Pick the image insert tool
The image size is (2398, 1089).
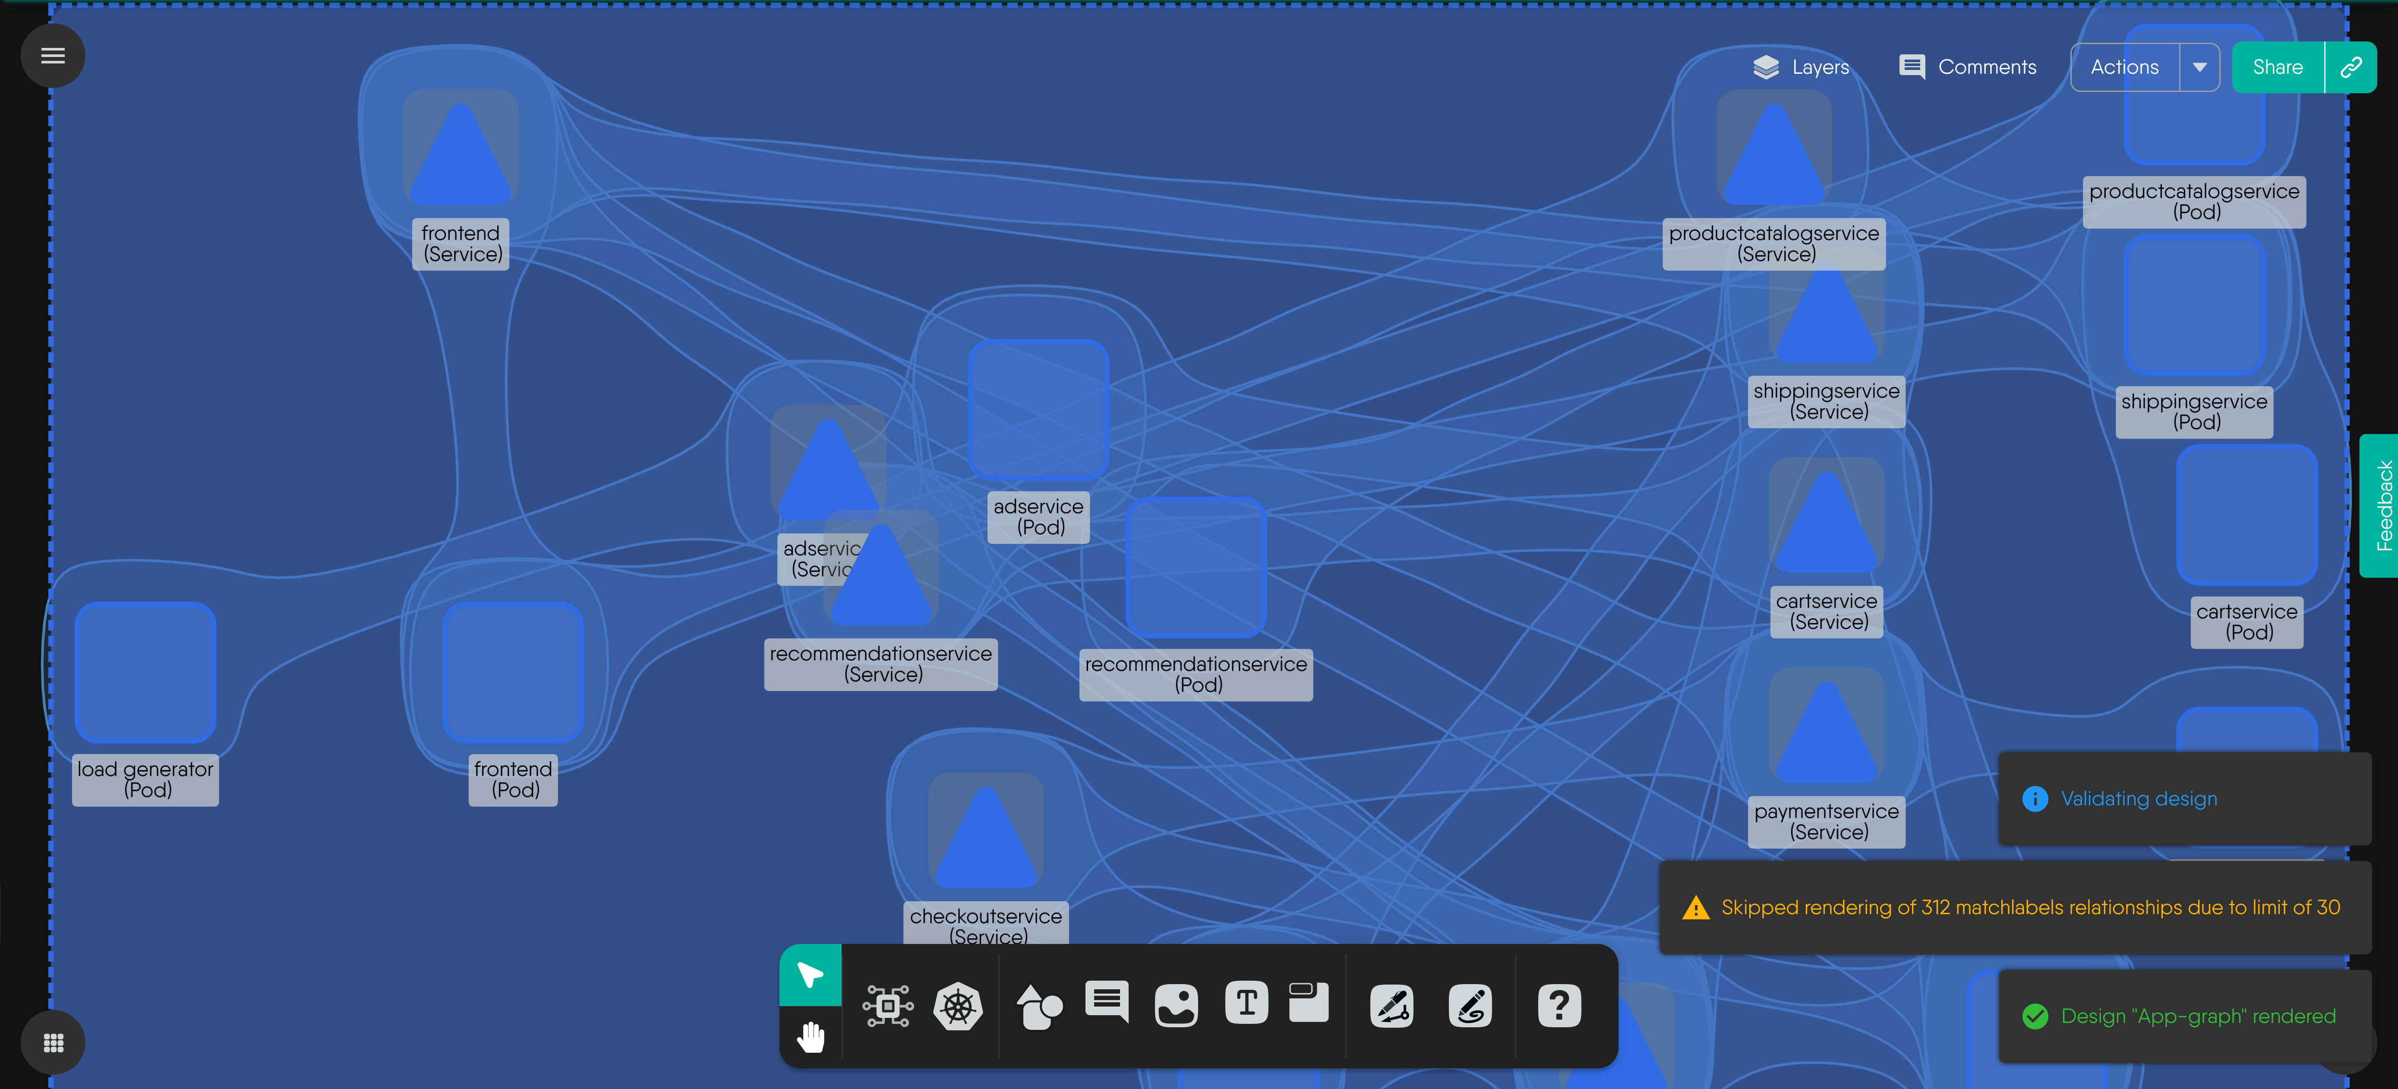(1176, 1005)
